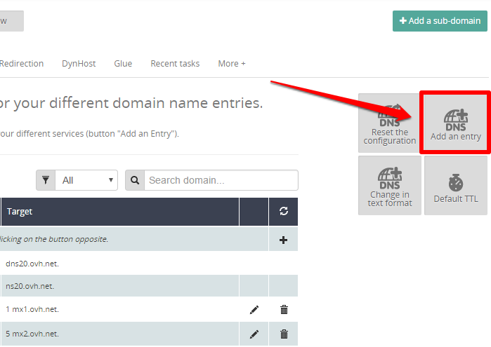Expand the More + menu

point(232,64)
